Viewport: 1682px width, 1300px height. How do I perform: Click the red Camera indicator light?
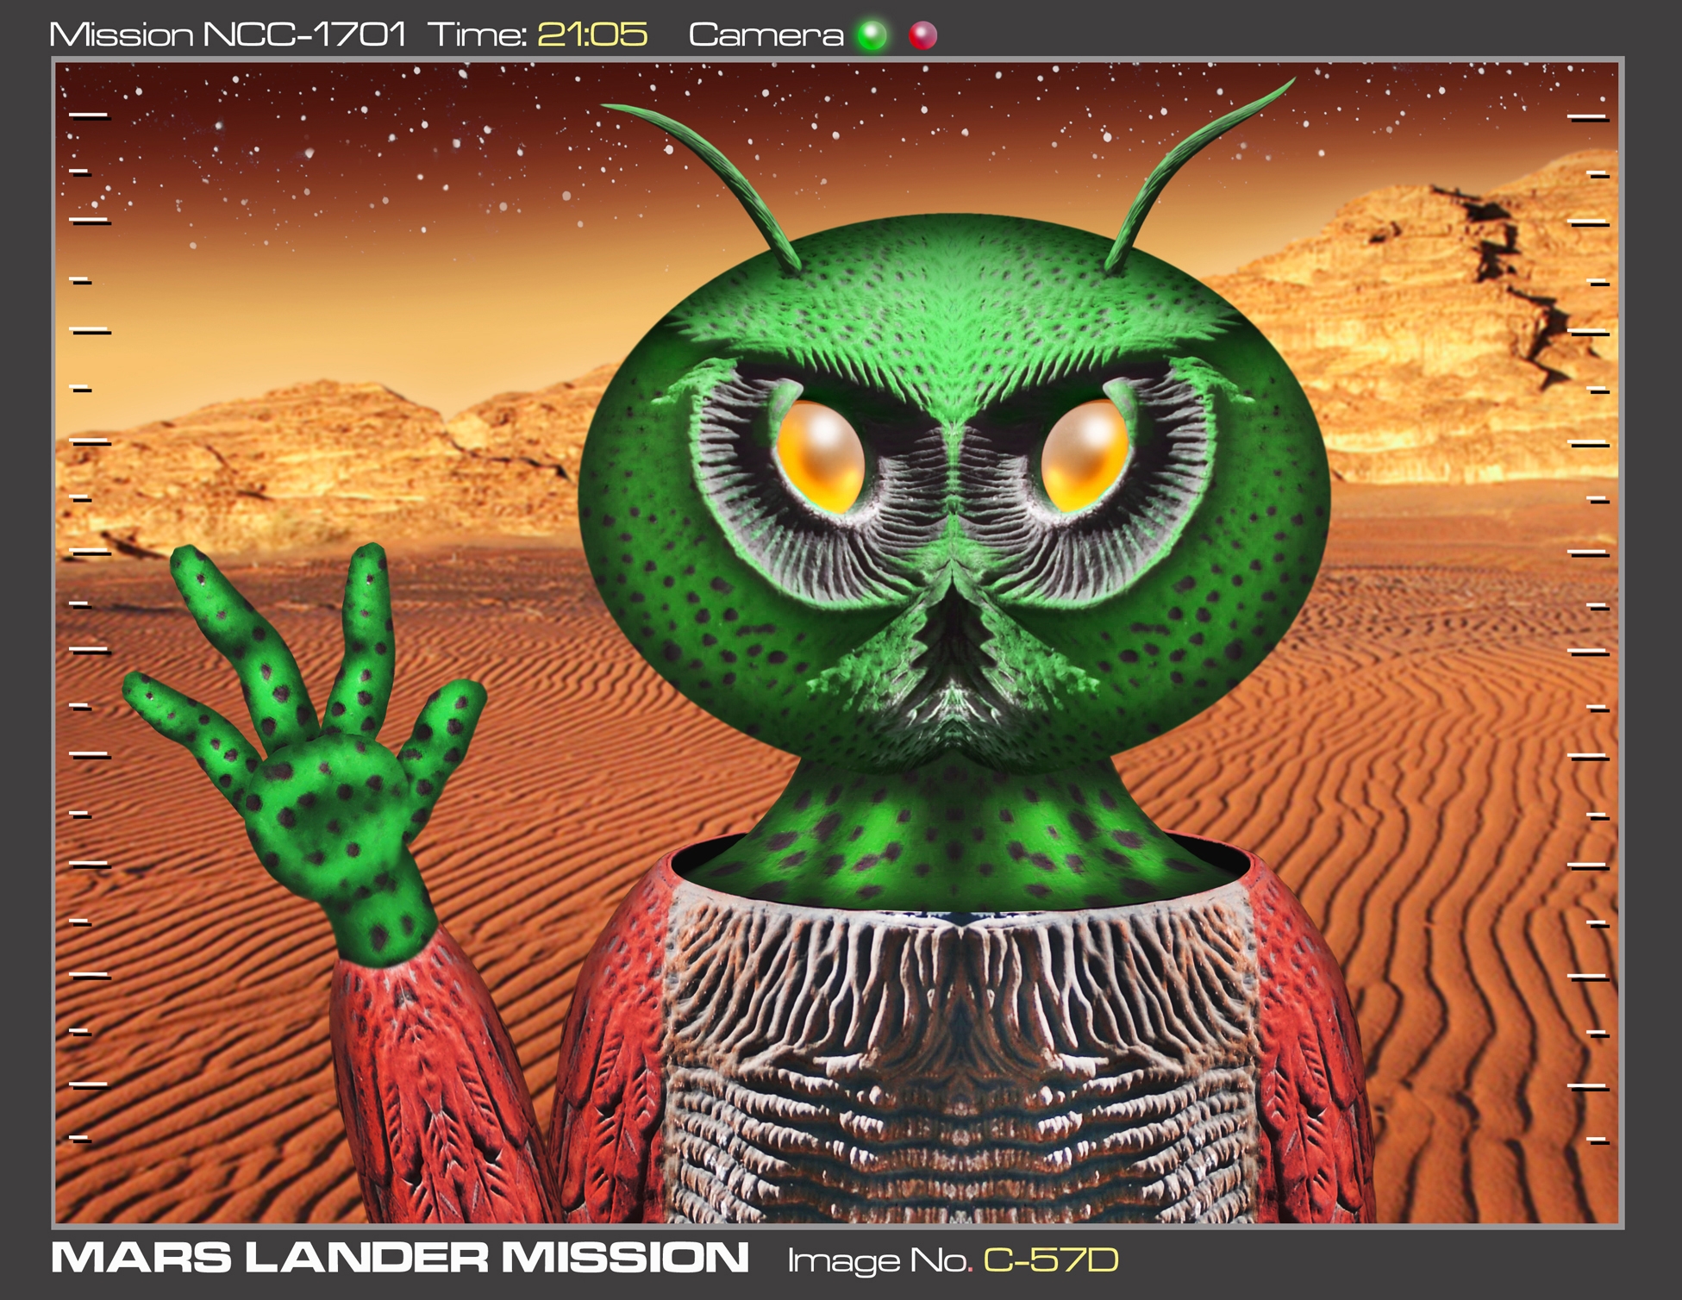922,35
